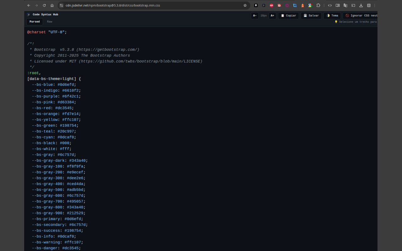The width and height of the screenshot is (402, 251).
Task: Click the --bs-gray-500 property line
Action: click(59, 190)
